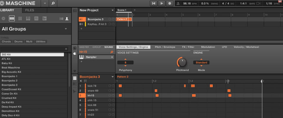Add a new scene with plus after Scene 1

pyautogui.click(x=134, y=10)
